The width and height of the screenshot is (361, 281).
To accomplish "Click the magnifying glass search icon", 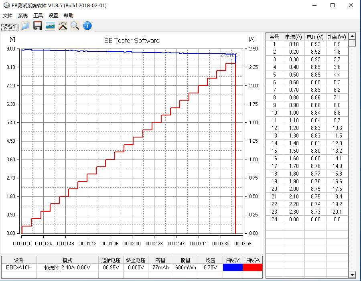I will pos(75,26).
